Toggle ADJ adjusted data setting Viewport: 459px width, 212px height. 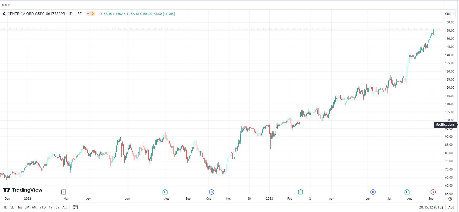pos(451,207)
